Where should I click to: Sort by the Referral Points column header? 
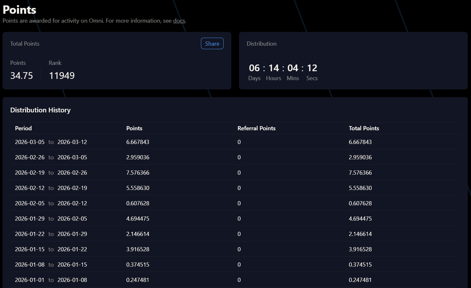click(256, 128)
